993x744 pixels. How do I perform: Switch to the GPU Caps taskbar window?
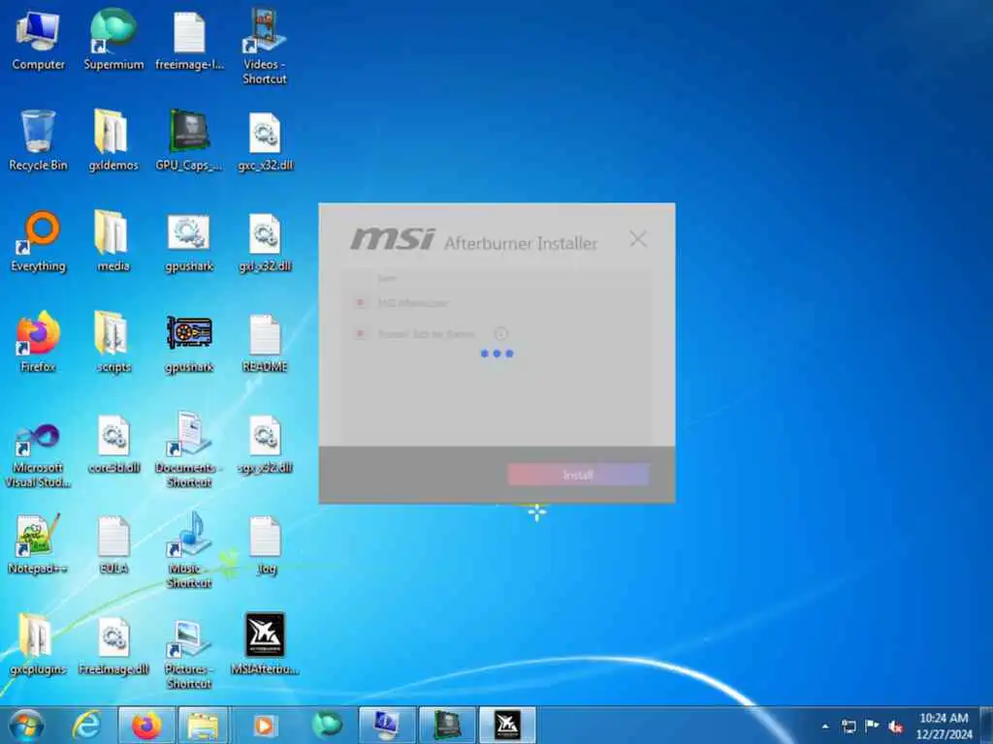point(446,725)
